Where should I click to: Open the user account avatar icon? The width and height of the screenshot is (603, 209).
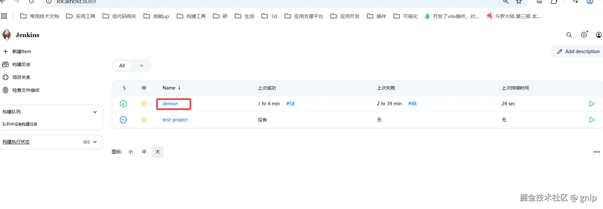click(598, 35)
